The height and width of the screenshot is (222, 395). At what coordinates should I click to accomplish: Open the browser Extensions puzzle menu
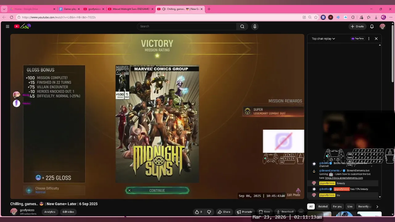(353, 17)
